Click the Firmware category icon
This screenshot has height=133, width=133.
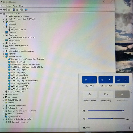pos(6,43)
